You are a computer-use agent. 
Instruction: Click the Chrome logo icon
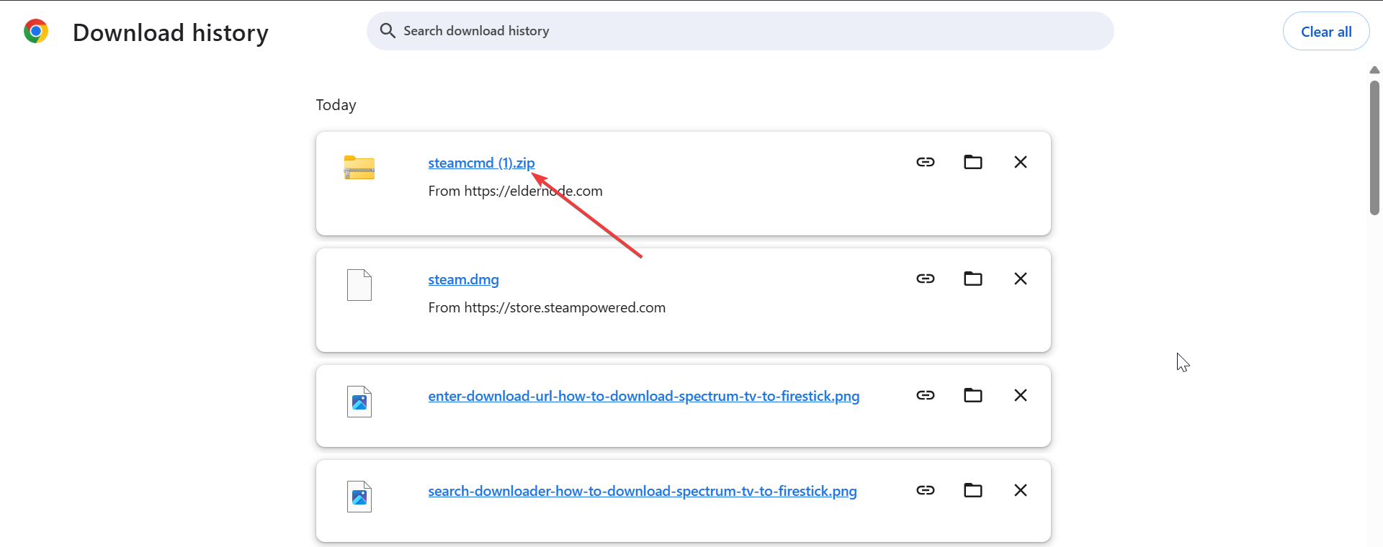pos(36,32)
